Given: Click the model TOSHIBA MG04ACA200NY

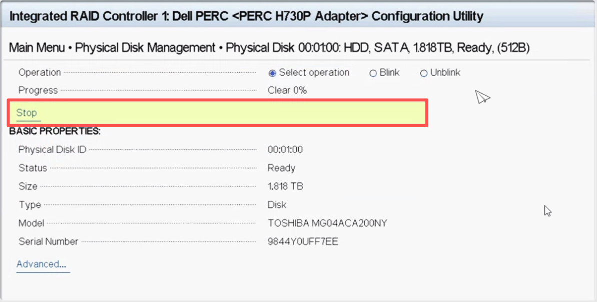Looking at the screenshot, I should [x=327, y=223].
